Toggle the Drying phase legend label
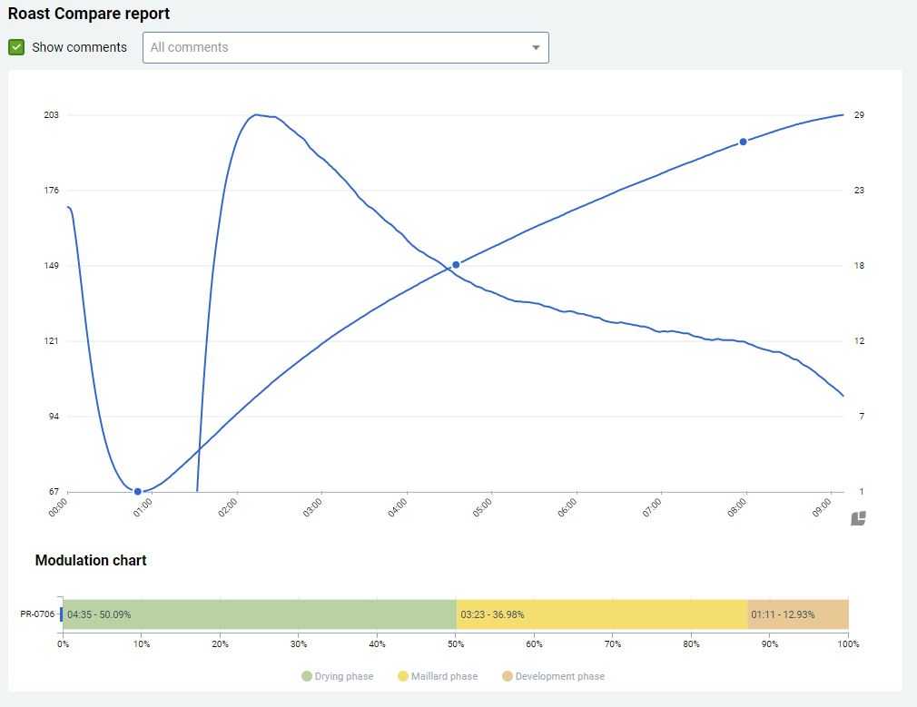Image resolution: width=917 pixels, height=707 pixels. pos(344,676)
